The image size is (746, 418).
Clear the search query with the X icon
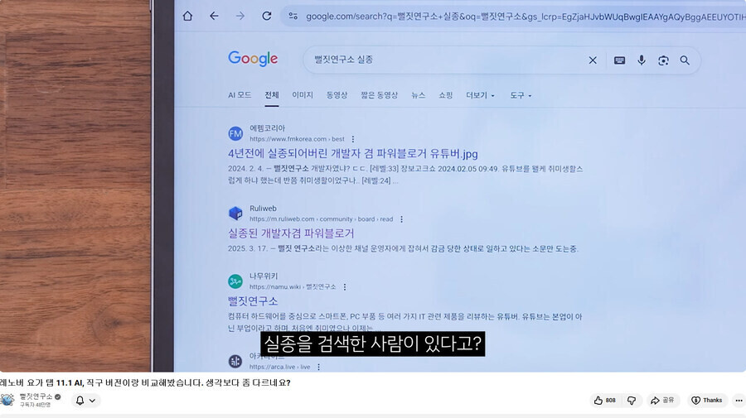593,60
